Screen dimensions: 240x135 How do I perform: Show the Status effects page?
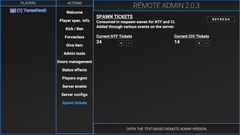(75, 70)
